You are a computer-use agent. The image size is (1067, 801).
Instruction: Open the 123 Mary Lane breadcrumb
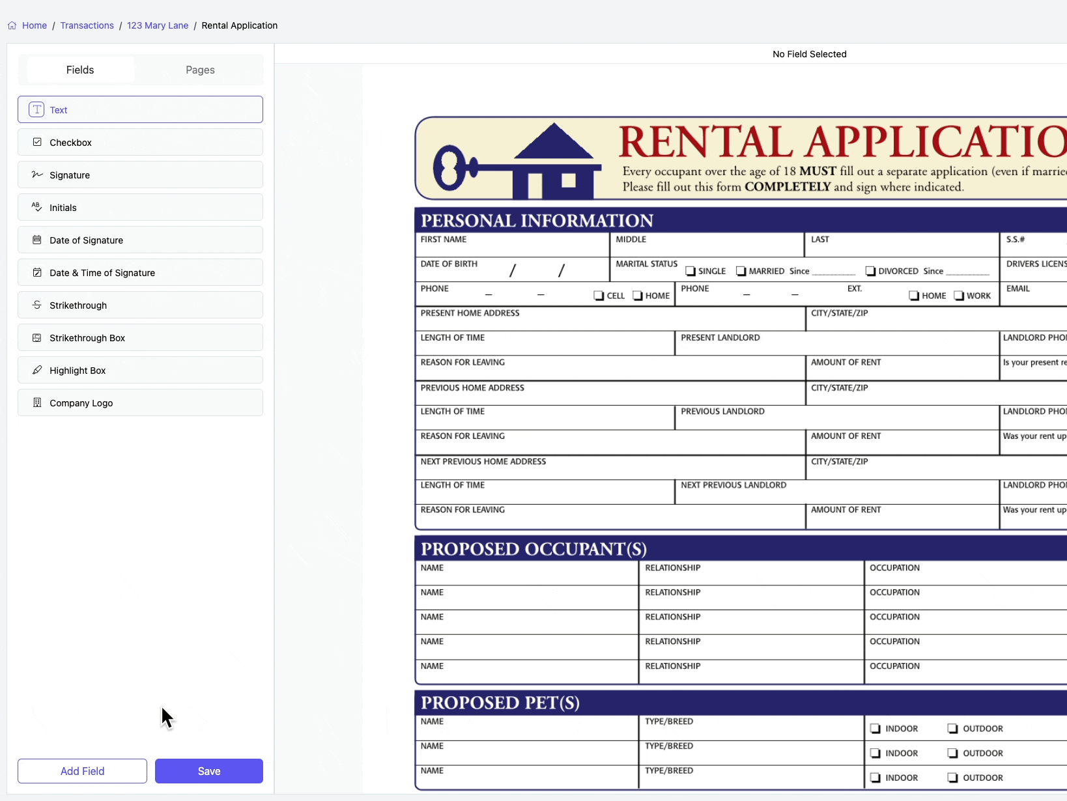point(158,25)
